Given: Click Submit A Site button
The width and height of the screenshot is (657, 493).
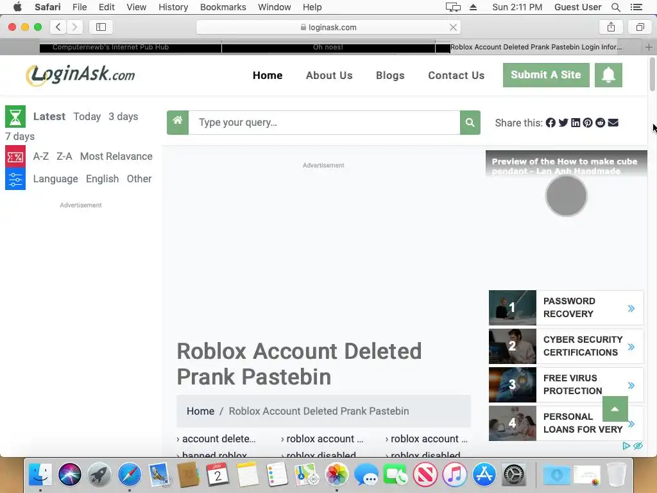Looking at the screenshot, I should click(x=546, y=75).
